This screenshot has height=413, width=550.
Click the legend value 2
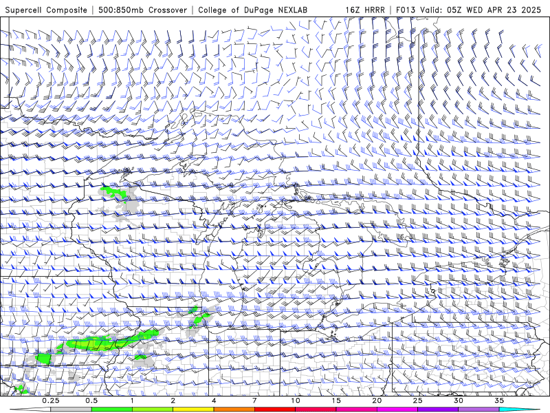click(x=173, y=401)
